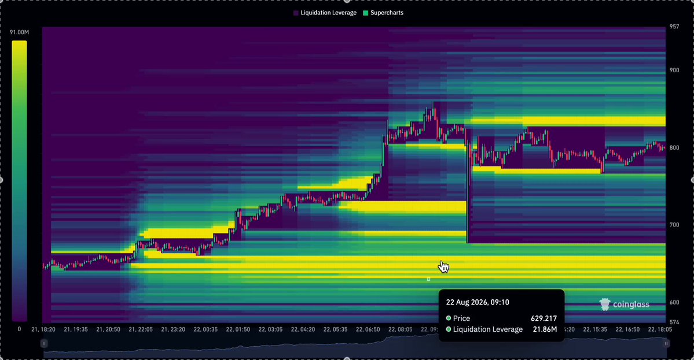
Task: Click the '22, 18:05' time axis label
Action: pos(659,329)
